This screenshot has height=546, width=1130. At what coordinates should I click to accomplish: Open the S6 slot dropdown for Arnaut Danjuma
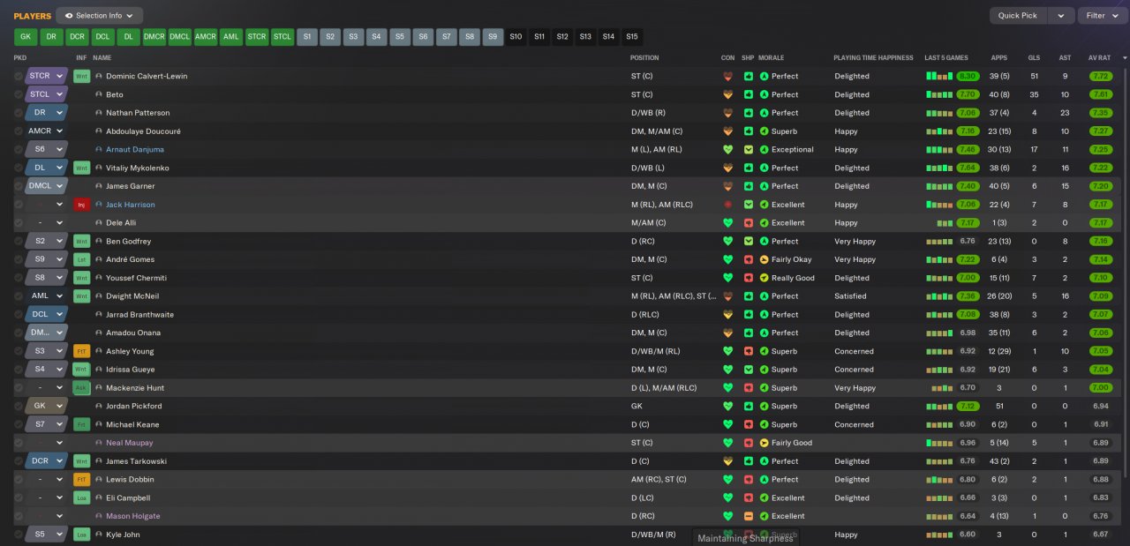coord(47,149)
